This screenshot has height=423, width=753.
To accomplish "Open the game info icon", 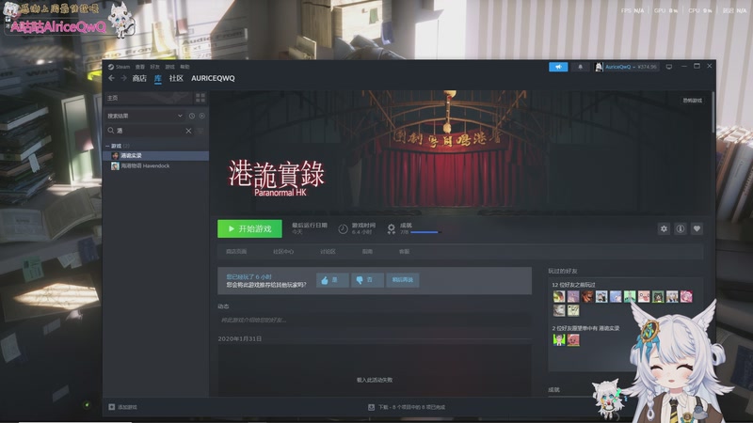I will click(680, 228).
